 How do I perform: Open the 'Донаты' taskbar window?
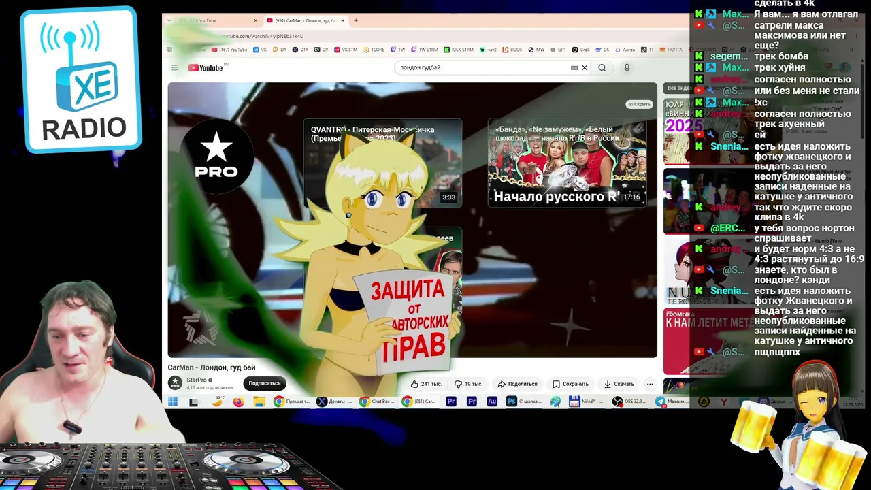(x=335, y=402)
